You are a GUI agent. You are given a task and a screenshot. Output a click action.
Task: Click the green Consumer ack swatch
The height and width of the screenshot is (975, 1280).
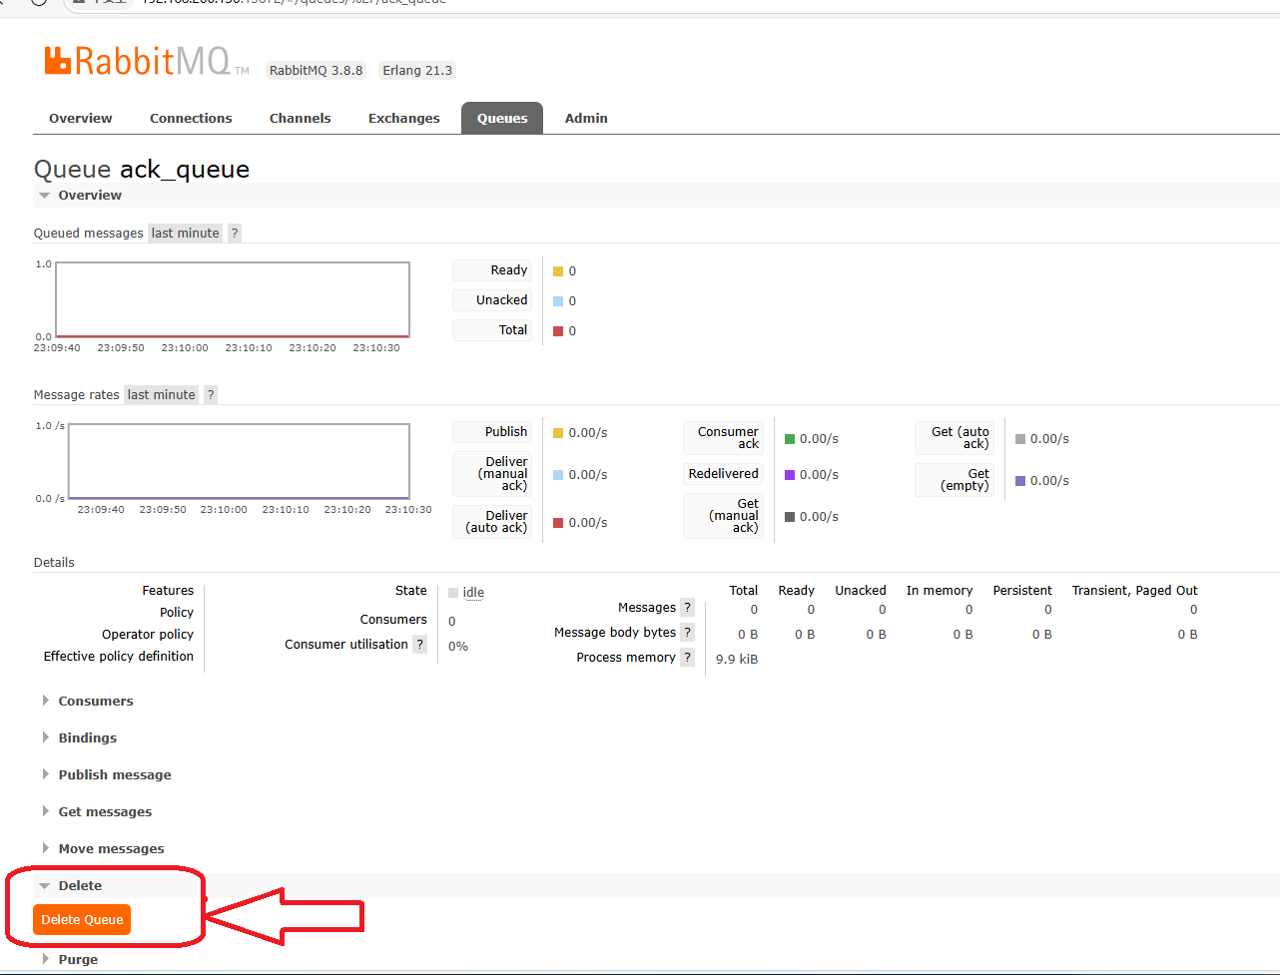click(790, 439)
